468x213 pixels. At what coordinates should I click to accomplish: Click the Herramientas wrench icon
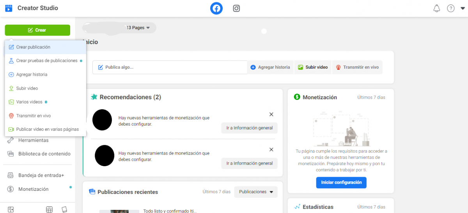(11, 140)
